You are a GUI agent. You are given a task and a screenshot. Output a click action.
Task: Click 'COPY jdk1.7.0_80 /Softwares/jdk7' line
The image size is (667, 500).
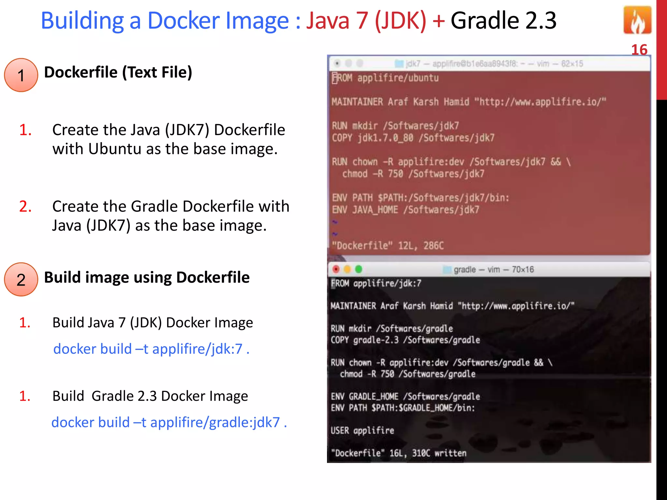(413, 138)
